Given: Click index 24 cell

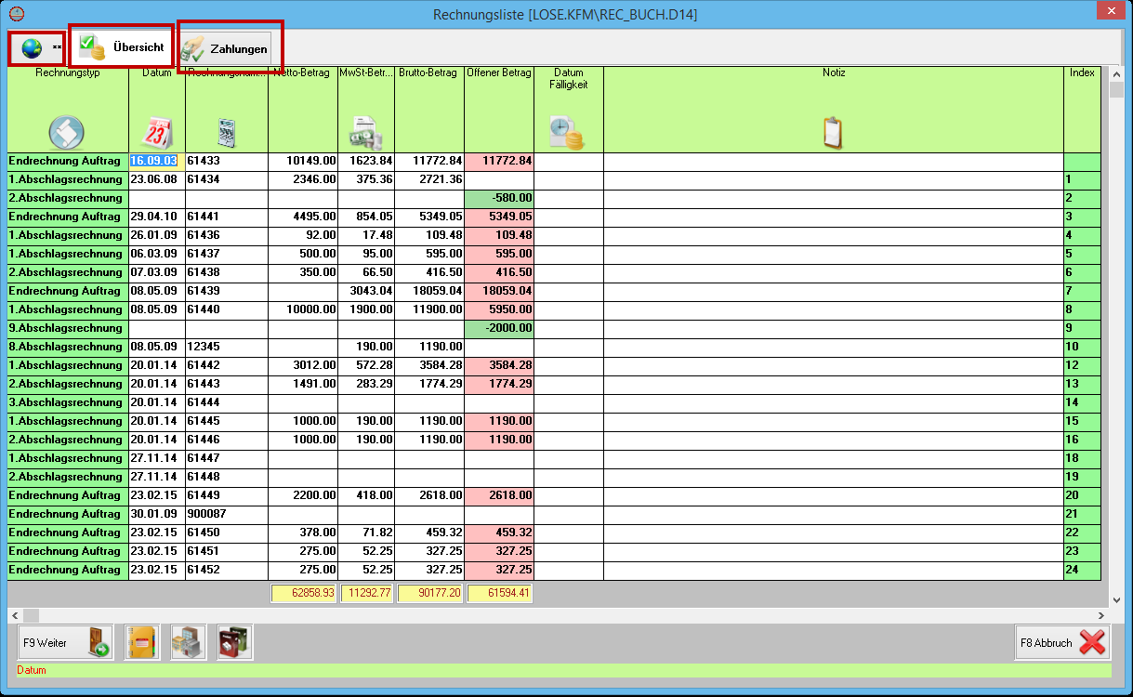Looking at the screenshot, I should coord(1082,570).
